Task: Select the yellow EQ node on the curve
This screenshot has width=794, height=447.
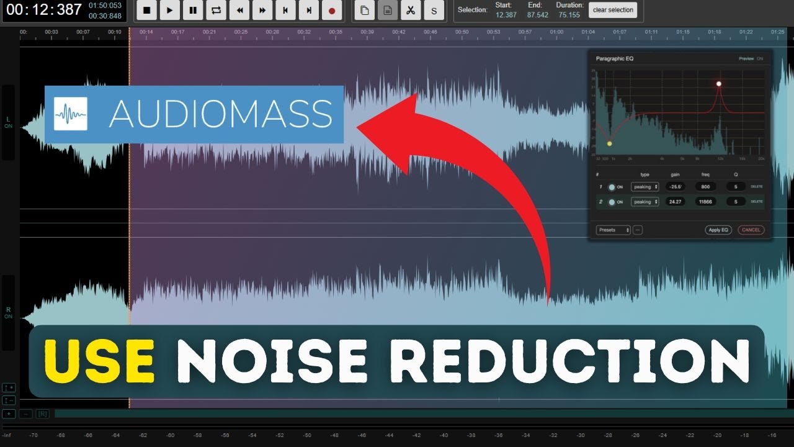Action: pos(610,143)
